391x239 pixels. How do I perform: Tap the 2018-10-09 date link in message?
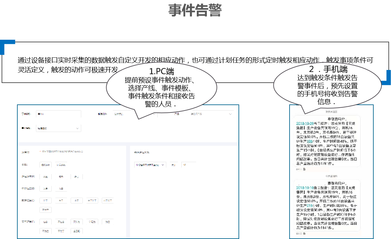point(305,123)
